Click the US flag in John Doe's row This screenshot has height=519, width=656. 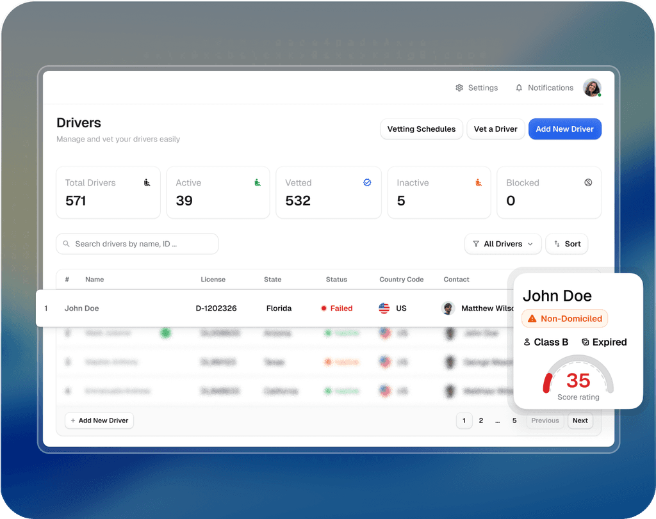[383, 308]
